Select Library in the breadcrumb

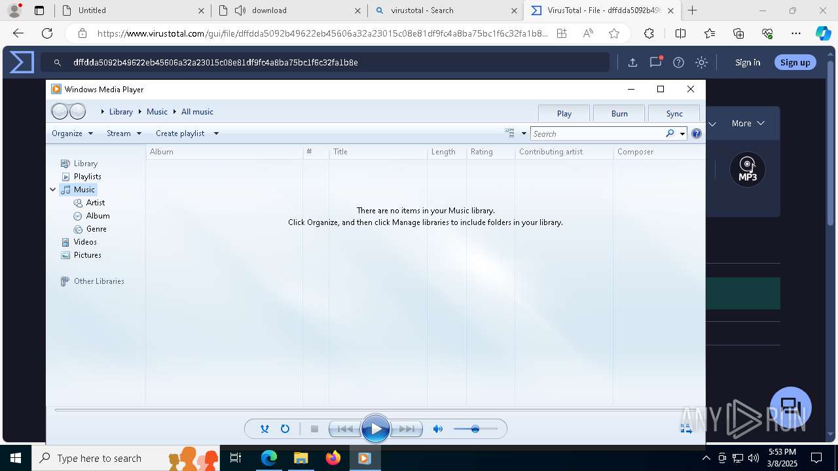coord(121,112)
